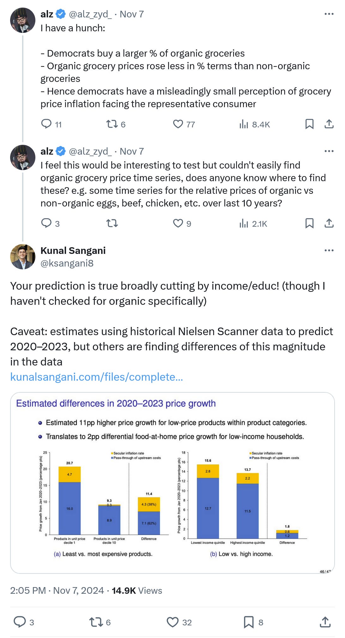
Task: Reply to Kunal Sangani's main tweet
Action: coord(20,622)
